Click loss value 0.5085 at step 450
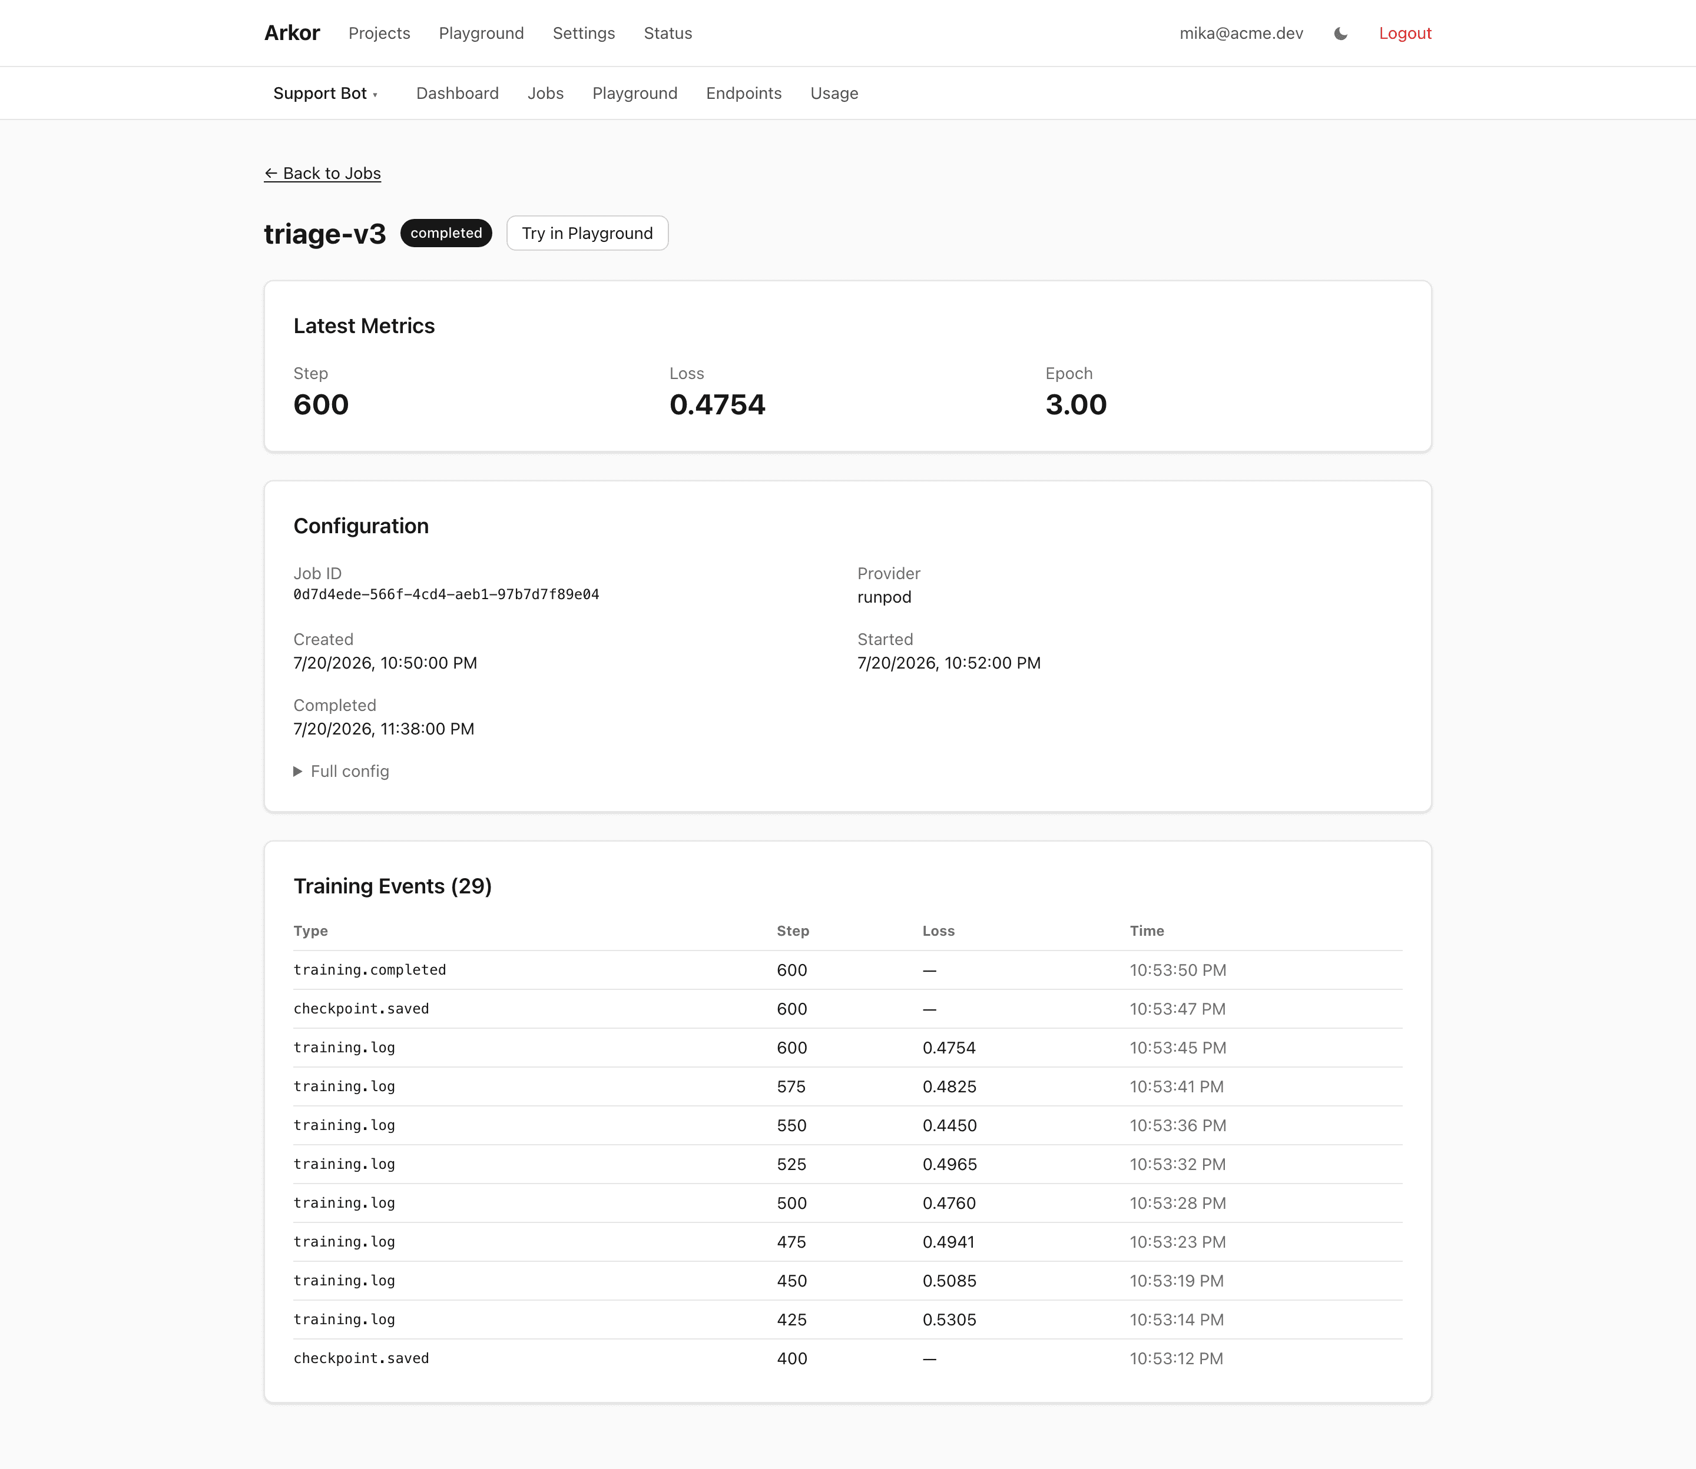This screenshot has width=1696, height=1469. 949,1281
